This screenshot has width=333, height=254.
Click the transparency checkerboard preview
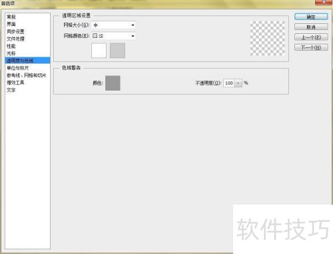coord(268,39)
